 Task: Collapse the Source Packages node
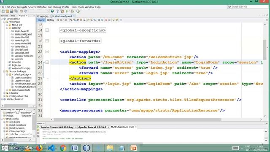tap(5, 71)
